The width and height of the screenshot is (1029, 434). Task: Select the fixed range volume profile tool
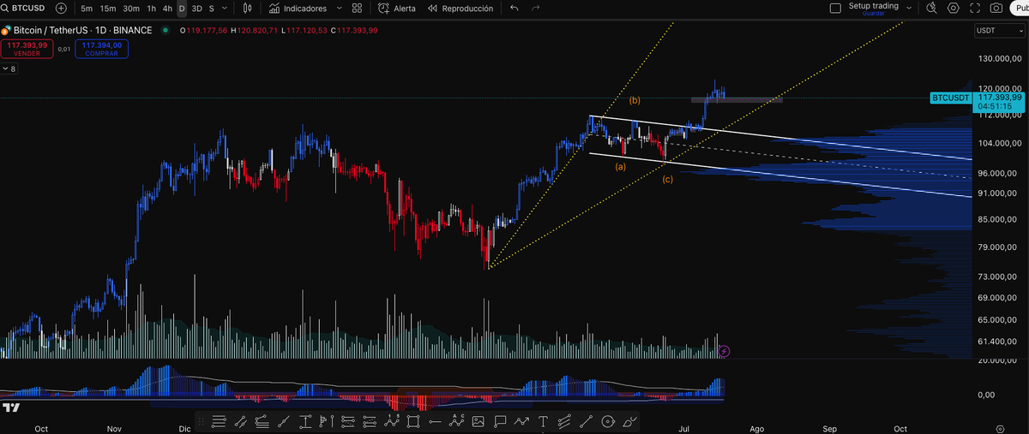327,421
